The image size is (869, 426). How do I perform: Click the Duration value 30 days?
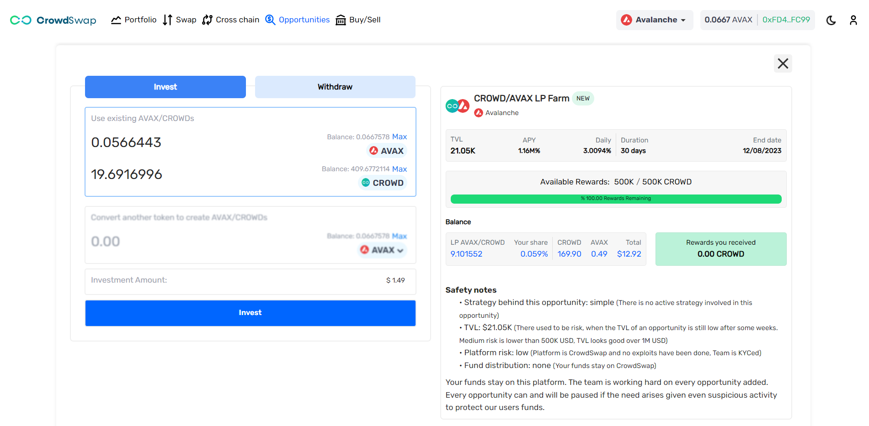(633, 151)
